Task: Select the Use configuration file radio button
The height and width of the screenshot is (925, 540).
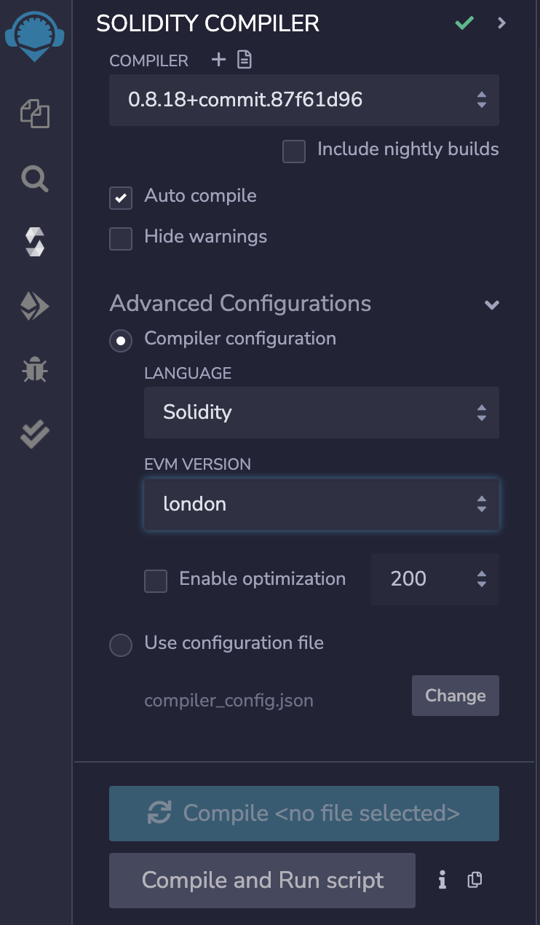Action: 121,645
